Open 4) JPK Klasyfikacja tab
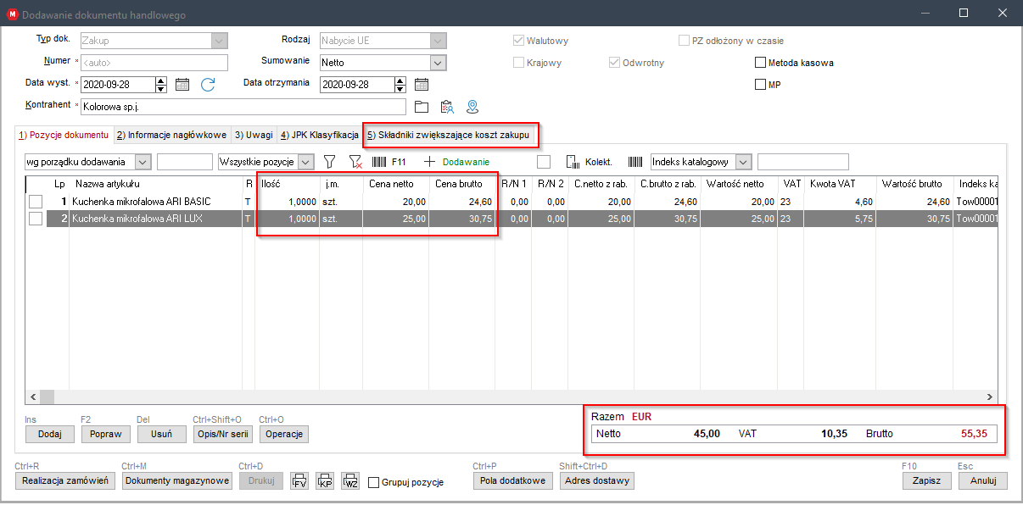Image resolution: width=1023 pixels, height=505 pixels. (x=319, y=136)
